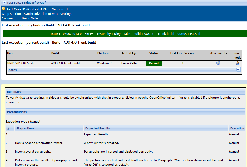Screen dimensions: 247x167
Task: Click the Tested by column header
Action: [x=128, y=53]
